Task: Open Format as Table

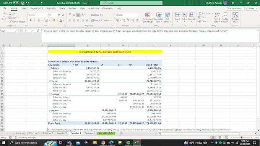Action: pyautogui.click(x=159, y=18)
